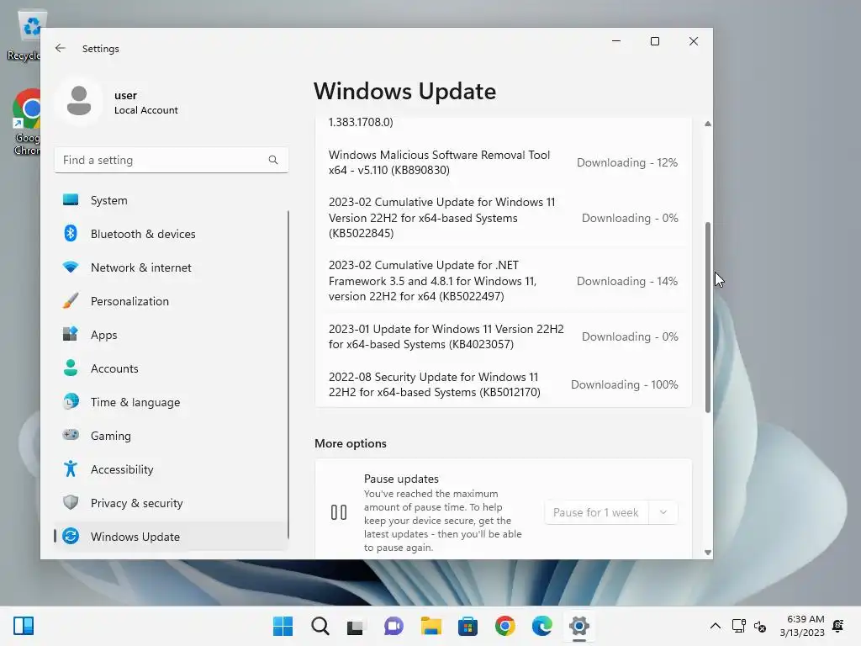This screenshot has width=861, height=646.
Task: Select the Recycle Bin desktop icon
Action: [24, 35]
